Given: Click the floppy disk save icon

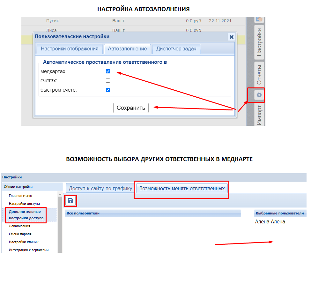Looking at the screenshot, I should 70,201.
